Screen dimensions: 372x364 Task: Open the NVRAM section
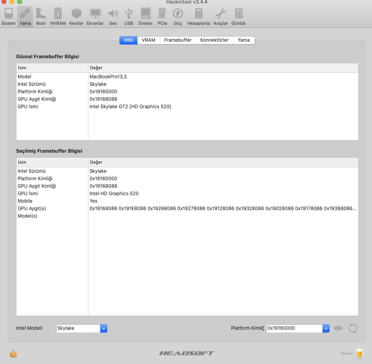tap(58, 17)
